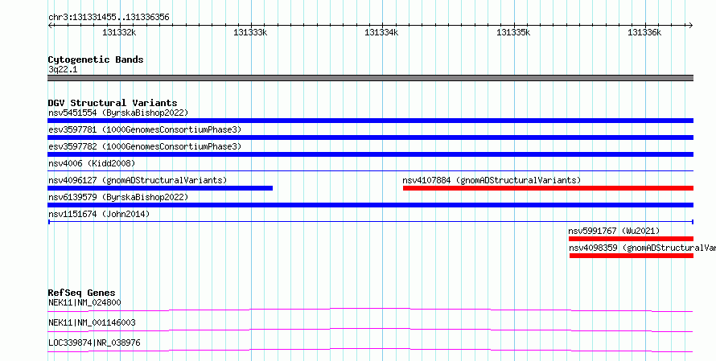Image resolution: width=716 pixels, height=361 pixels.
Task: Select the red bar under nsv4098359
Action: pyautogui.click(x=632, y=256)
